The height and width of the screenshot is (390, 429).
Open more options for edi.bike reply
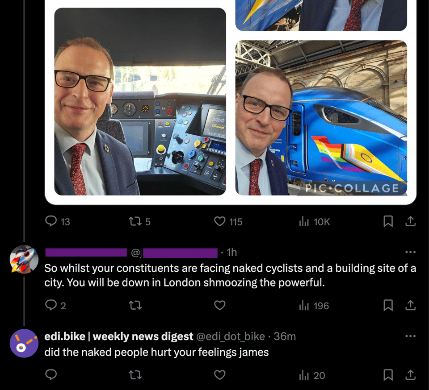click(410, 336)
